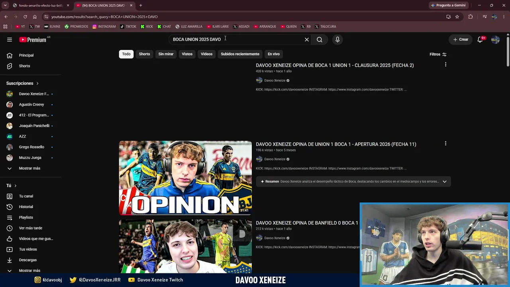The width and height of the screenshot is (510, 287).
Task: Bookmark this page with the star
Action: pos(457,17)
